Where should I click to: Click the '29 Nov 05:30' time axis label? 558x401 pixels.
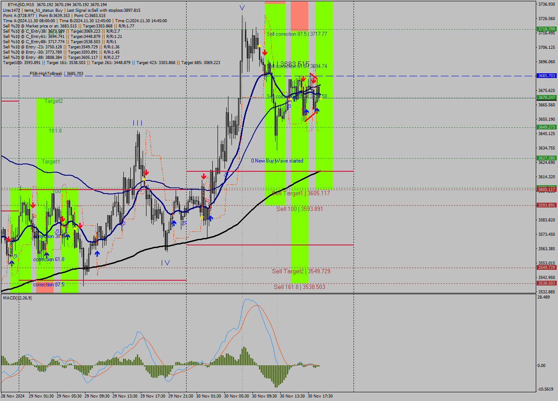coord(69,396)
